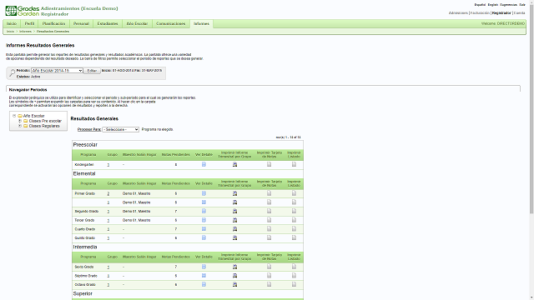Click Salir to log out
The width and height of the screenshot is (534, 300).
[522, 5]
